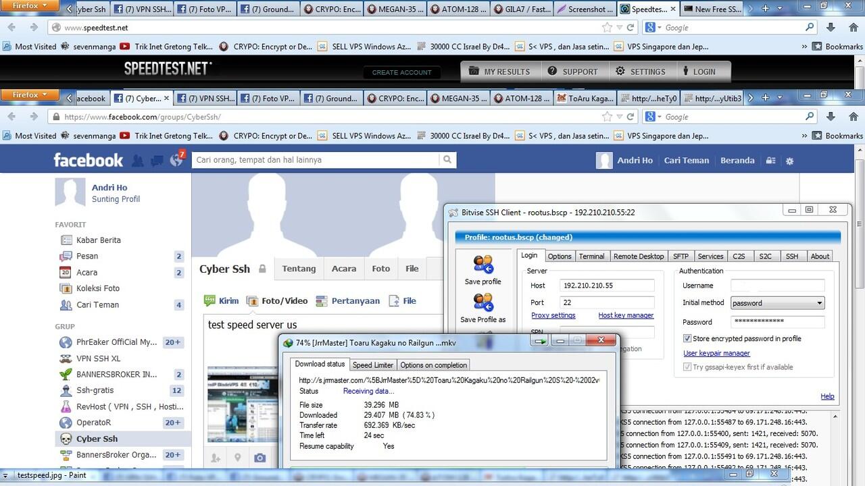The width and height of the screenshot is (865, 486).
Task: Click Host field 192.210.210.55
Action: pos(607,286)
